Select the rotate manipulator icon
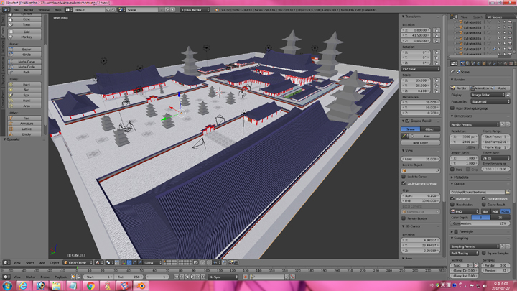This screenshot has height=291, width=517. pos(134,263)
